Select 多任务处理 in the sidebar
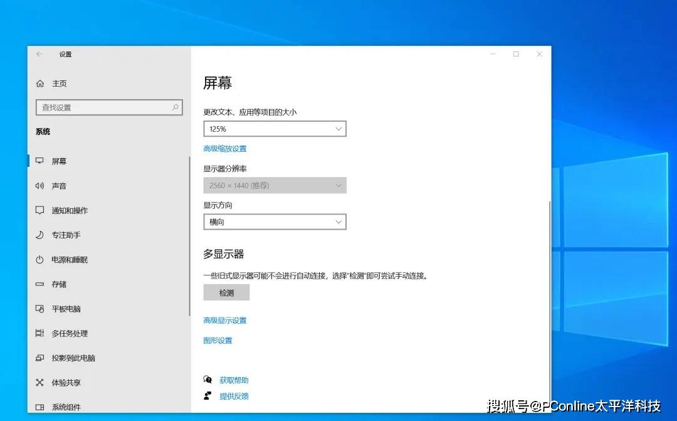 (x=70, y=333)
